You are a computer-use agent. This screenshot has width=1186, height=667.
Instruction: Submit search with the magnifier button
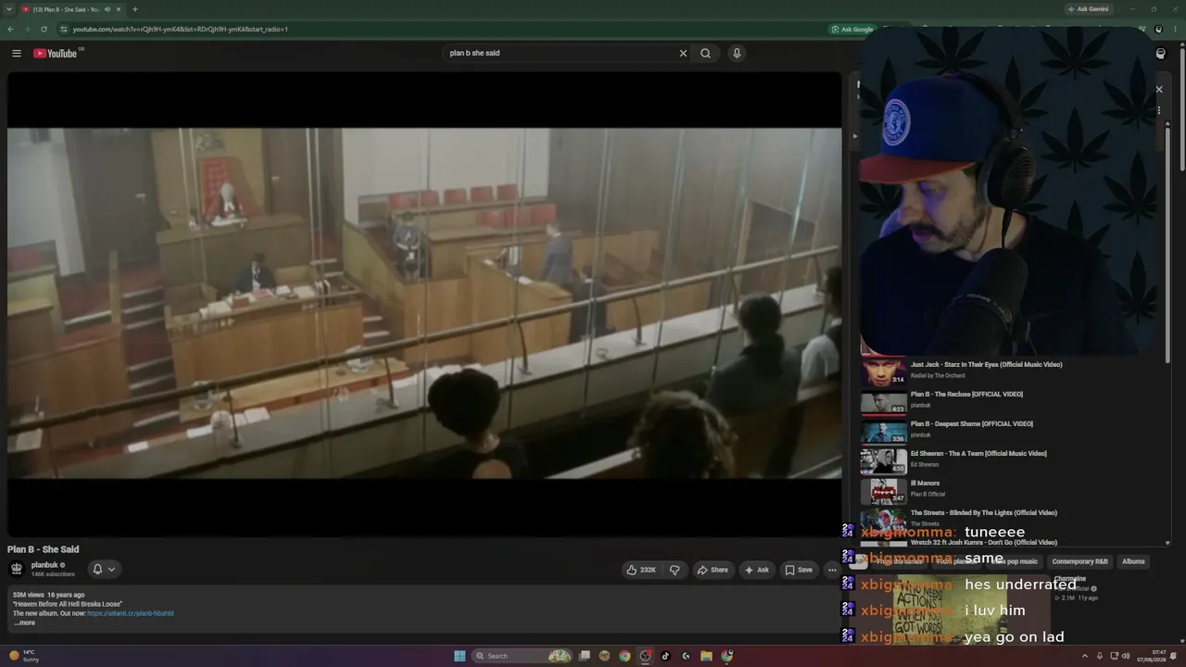pos(705,54)
